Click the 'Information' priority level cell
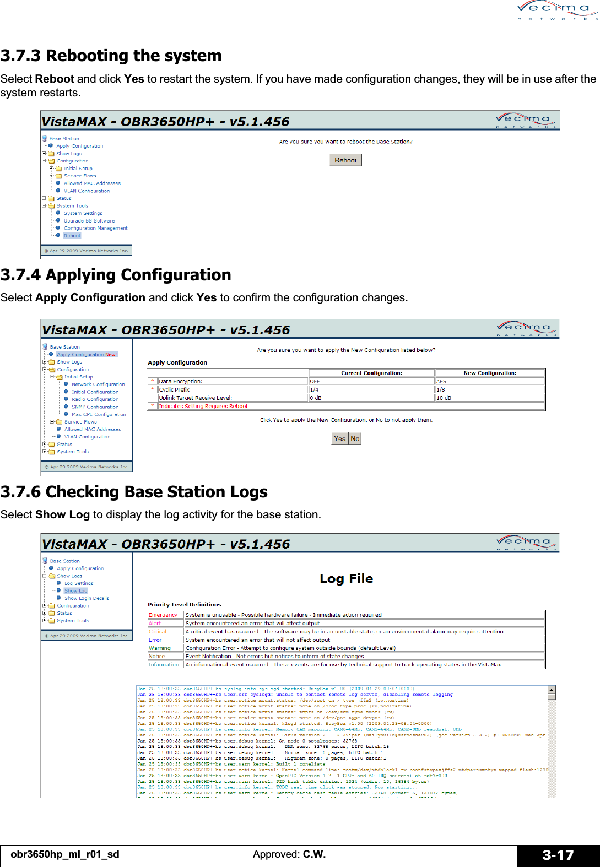Viewport: 600px width, 867px height. click(165, 665)
